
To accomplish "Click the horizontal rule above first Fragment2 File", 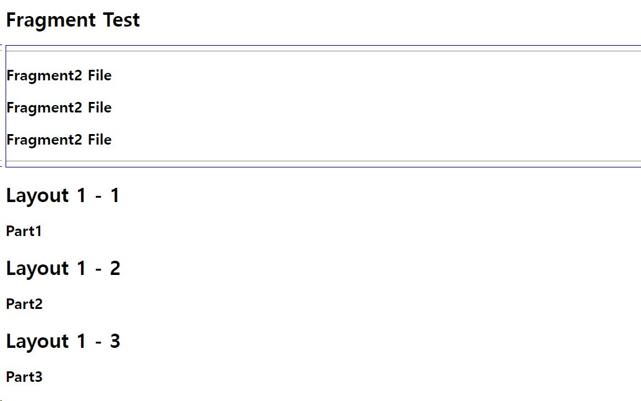I will [324, 51].
